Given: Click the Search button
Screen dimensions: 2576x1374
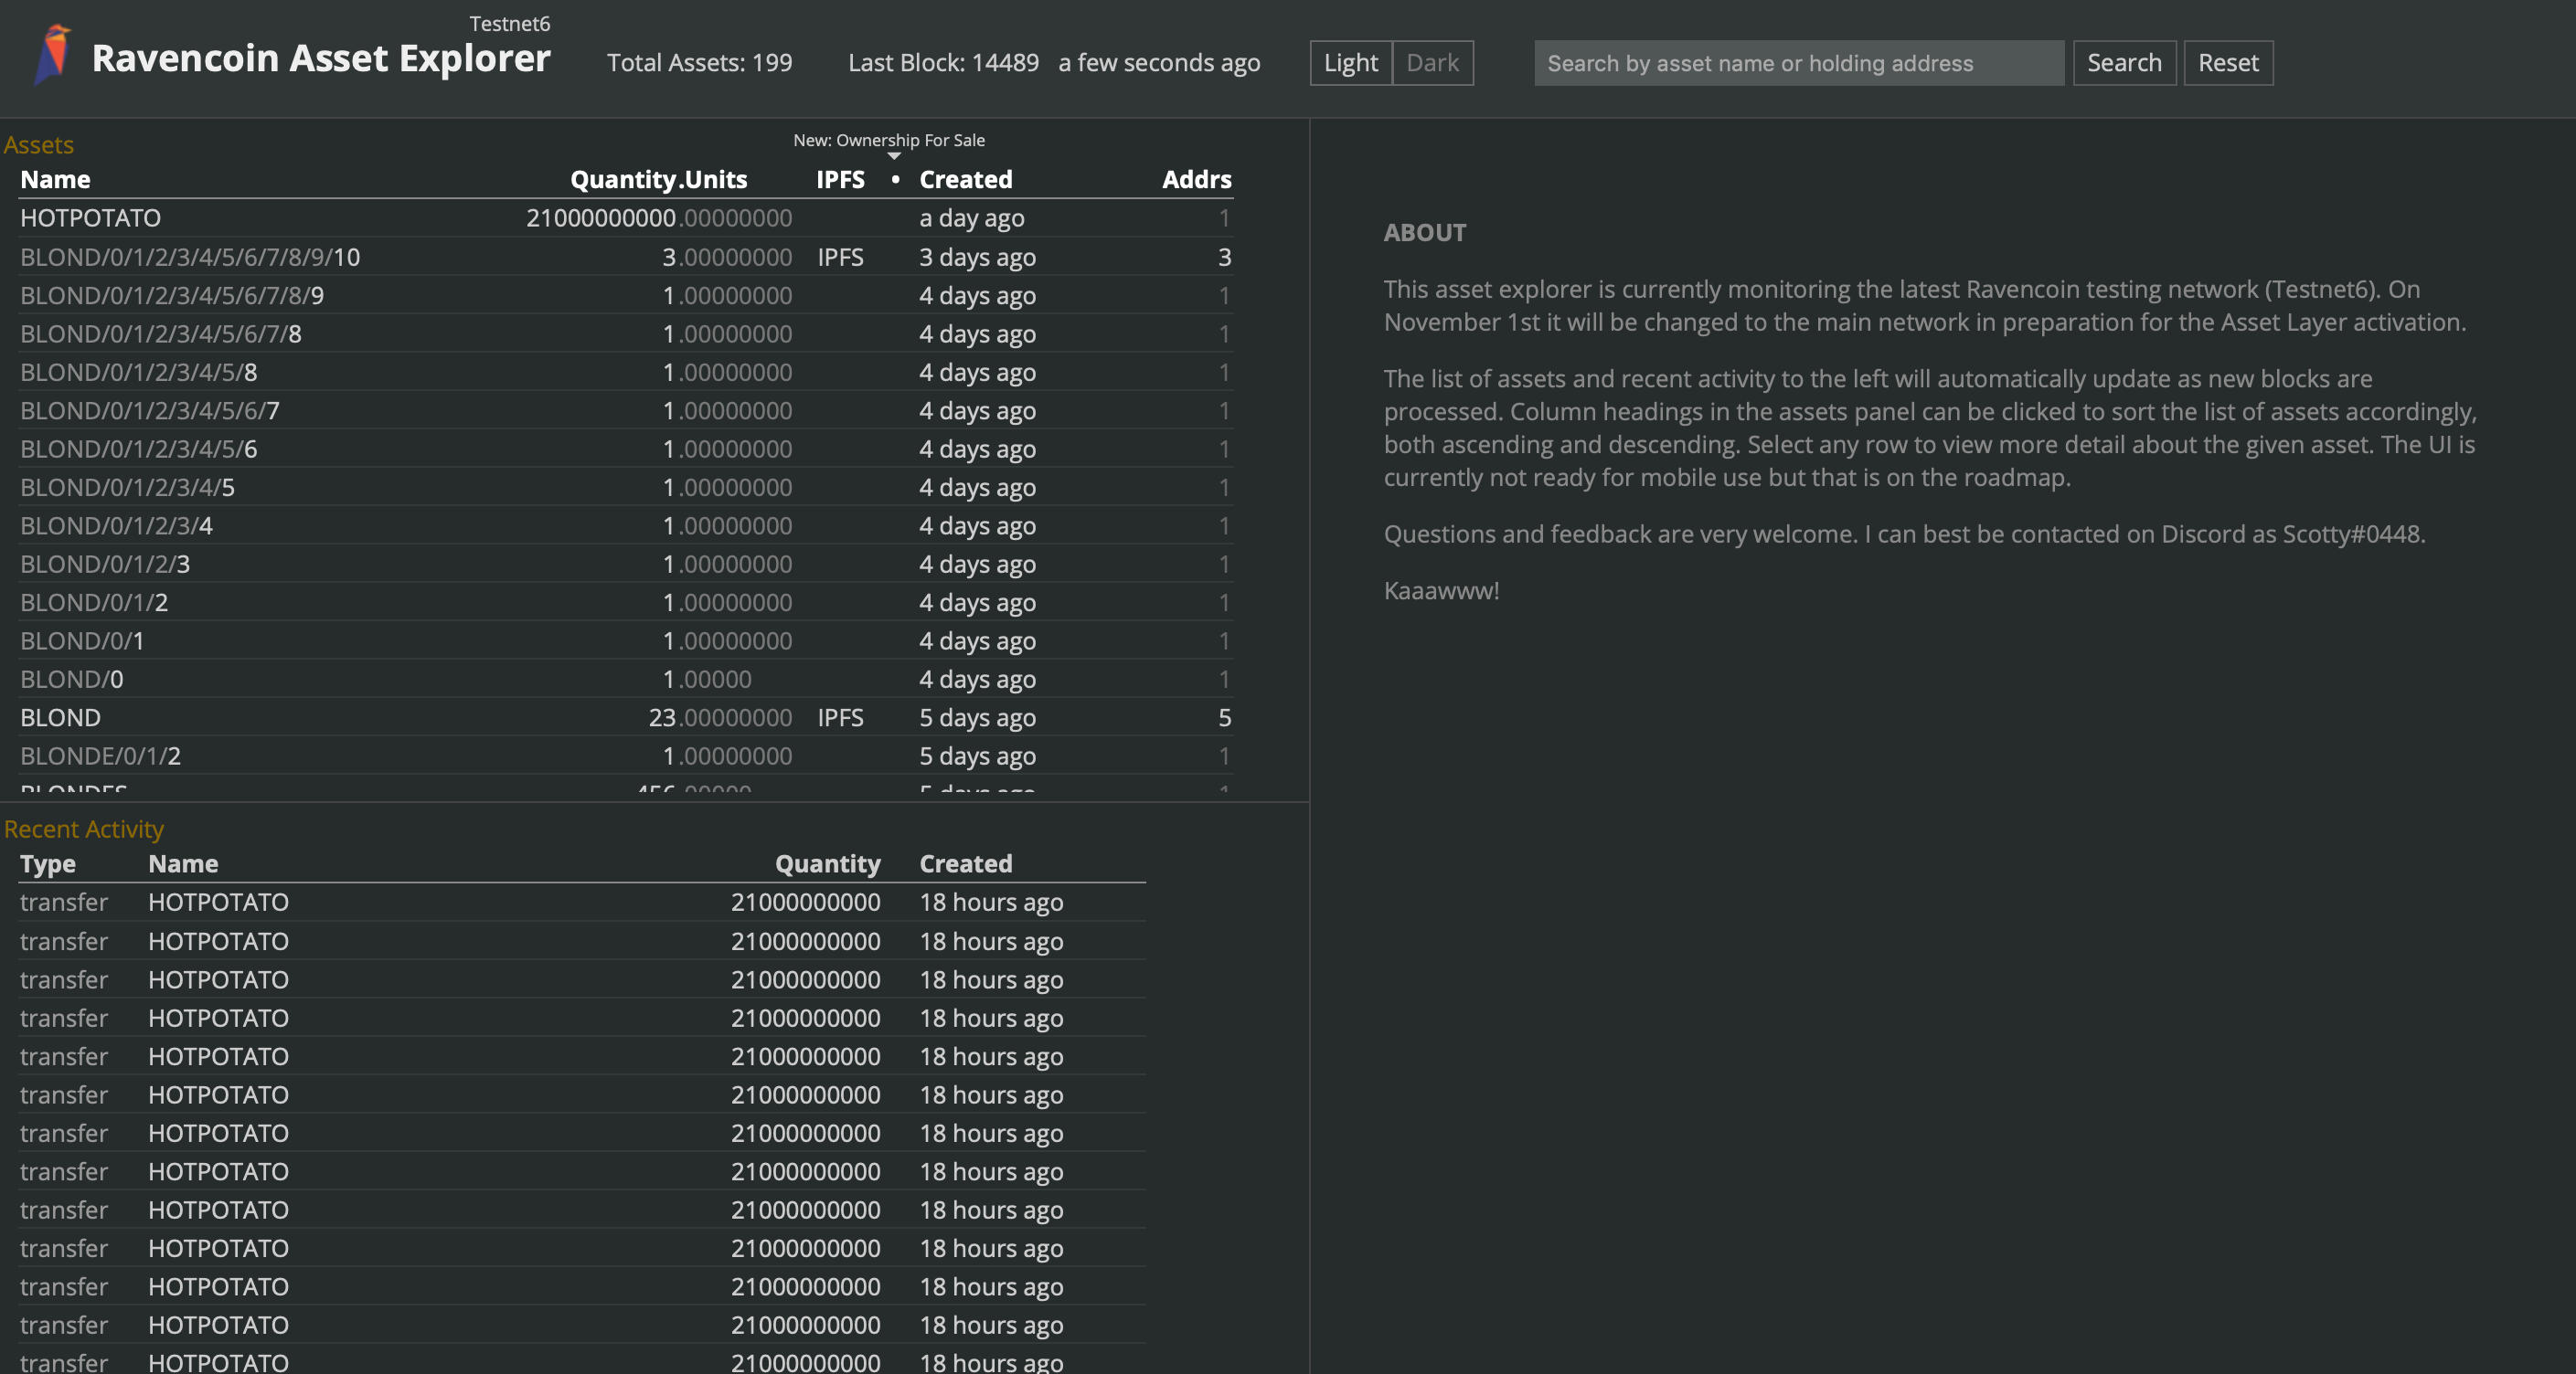Looking at the screenshot, I should [2124, 63].
